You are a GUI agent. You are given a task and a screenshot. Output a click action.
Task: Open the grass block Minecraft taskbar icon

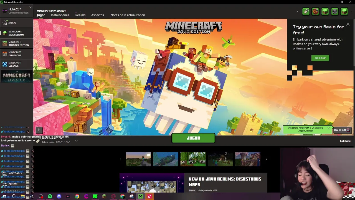(x=104, y=196)
